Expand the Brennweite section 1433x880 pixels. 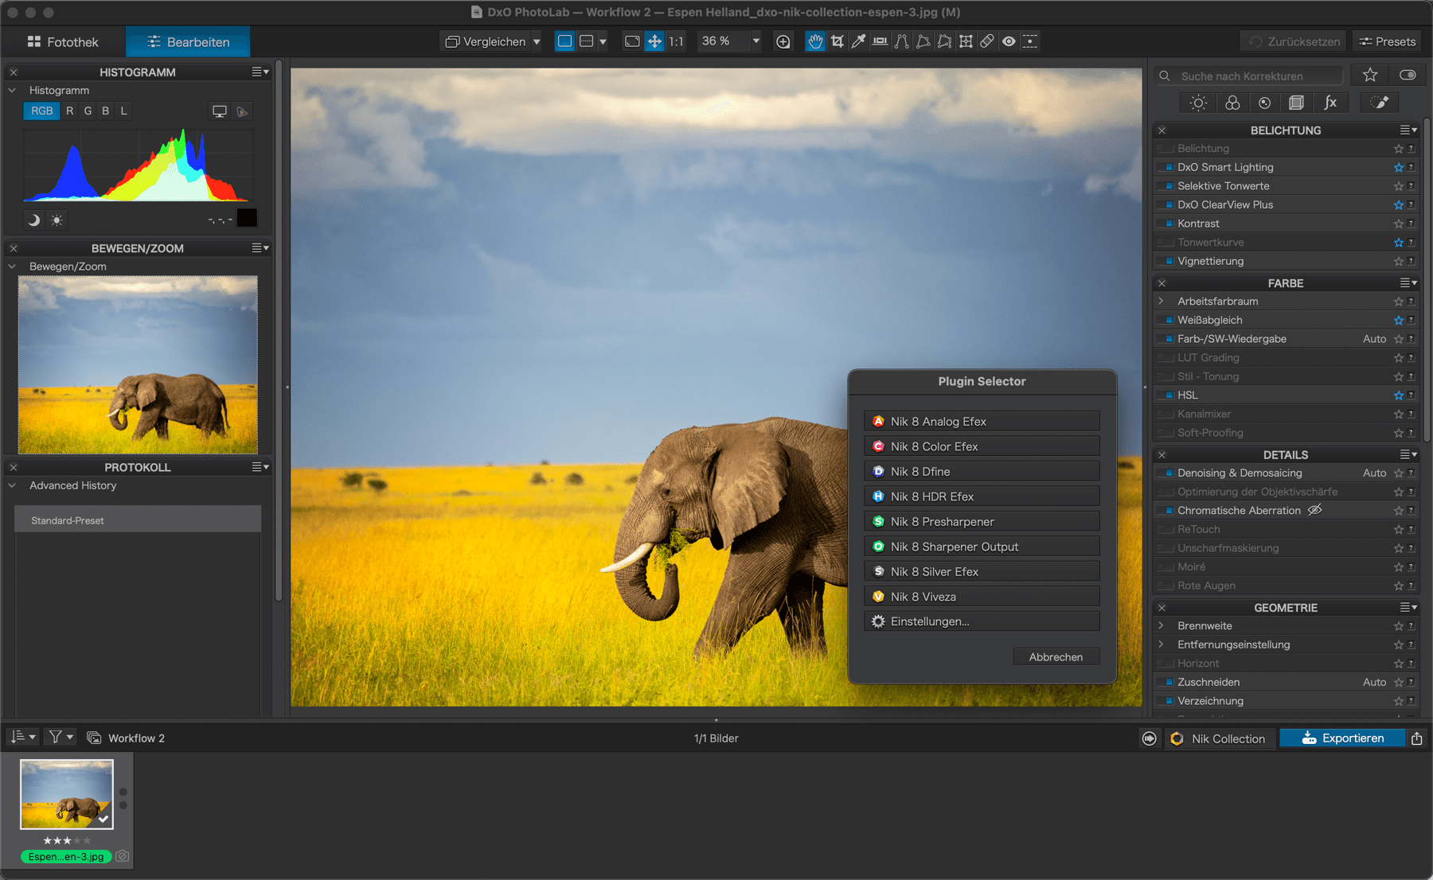[1161, 626]
